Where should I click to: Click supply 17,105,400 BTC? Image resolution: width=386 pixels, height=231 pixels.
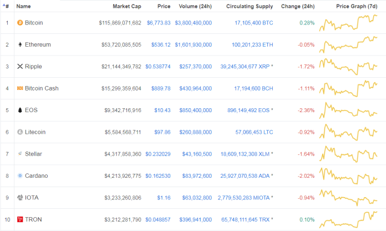click(254, 23)
